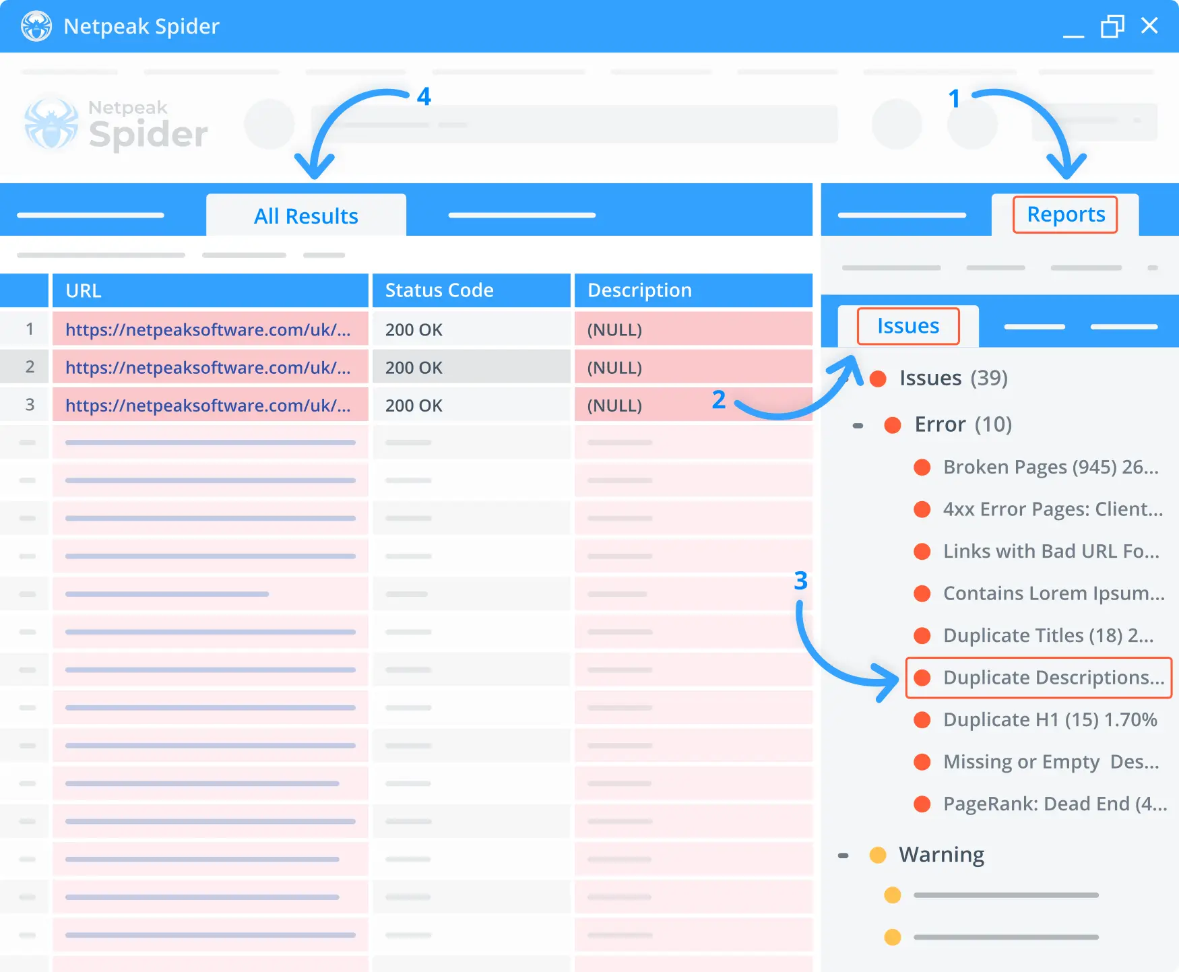Image resolution: width=1179 pixels, height=972 pixels.
Task: Restore down the Netpeak Spider window
Action: pyautogui.click(x=1112, y=26)
